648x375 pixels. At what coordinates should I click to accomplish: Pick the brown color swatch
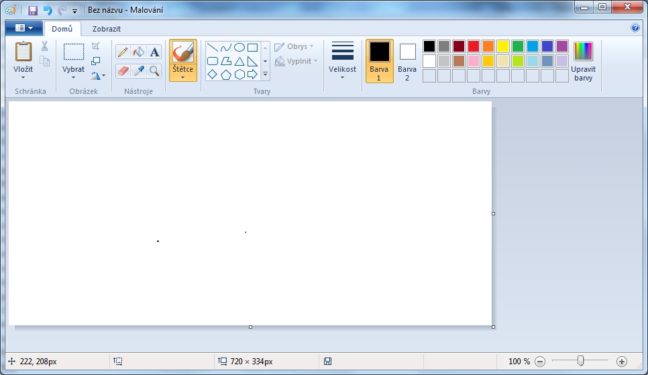pyautogui.click(x=459, y=61)
